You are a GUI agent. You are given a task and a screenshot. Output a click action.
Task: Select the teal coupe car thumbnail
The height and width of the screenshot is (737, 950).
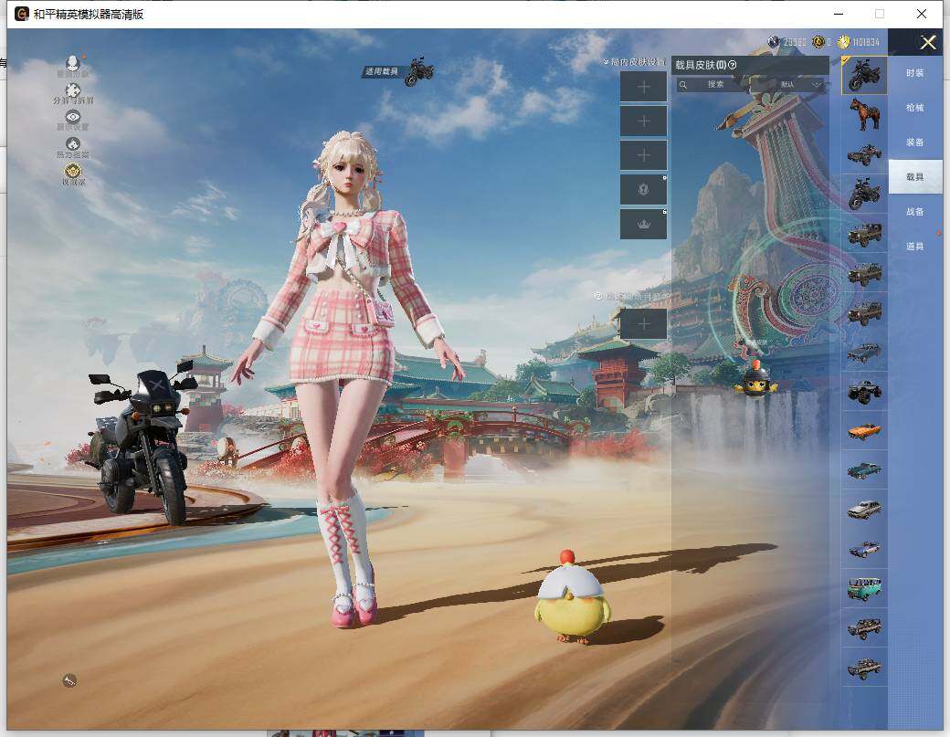(864, 470)
